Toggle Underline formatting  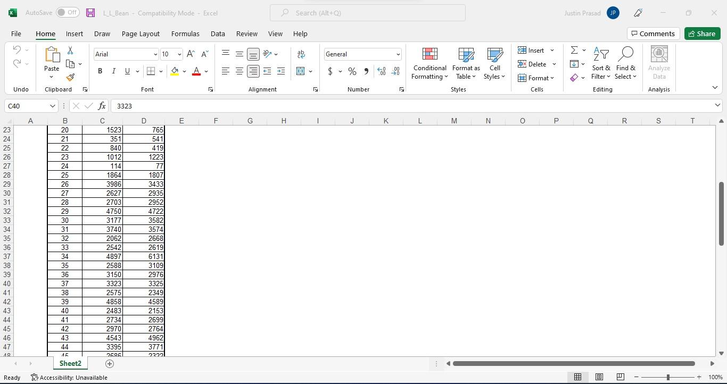pyautogui.click(x=127, y=71)
